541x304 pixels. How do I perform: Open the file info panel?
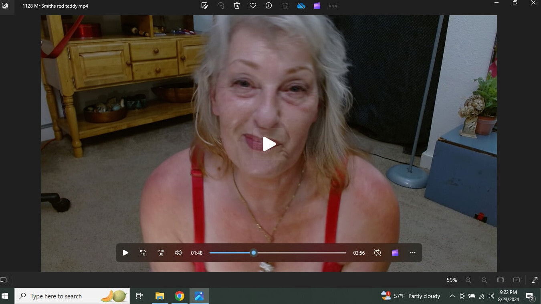[269, 6]
